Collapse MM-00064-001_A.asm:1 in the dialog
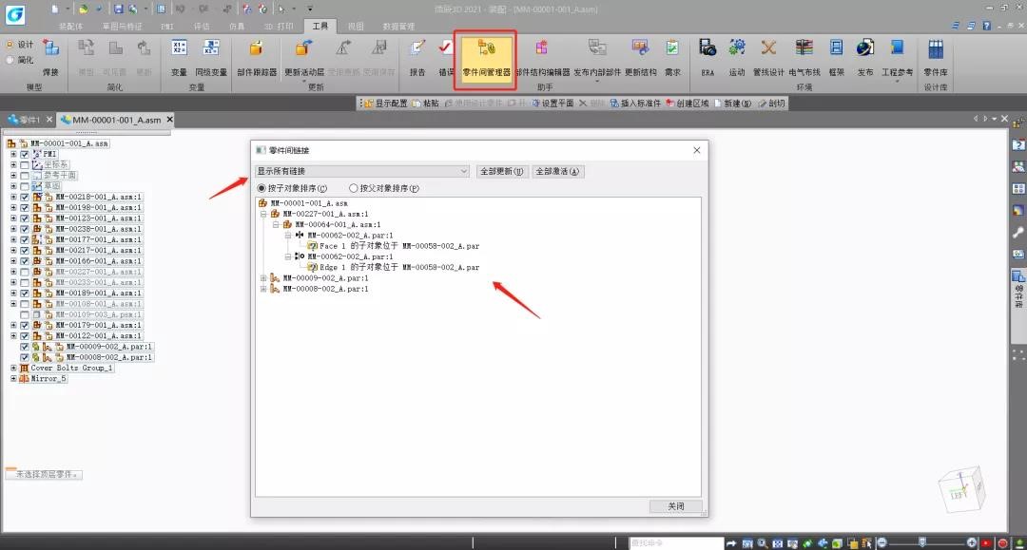 click(x=276, y=224)
